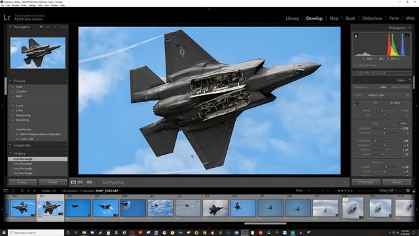The width and height of the screenshot is (419, 236).
Task: Click the Reset button
Action: pos(397,182)
